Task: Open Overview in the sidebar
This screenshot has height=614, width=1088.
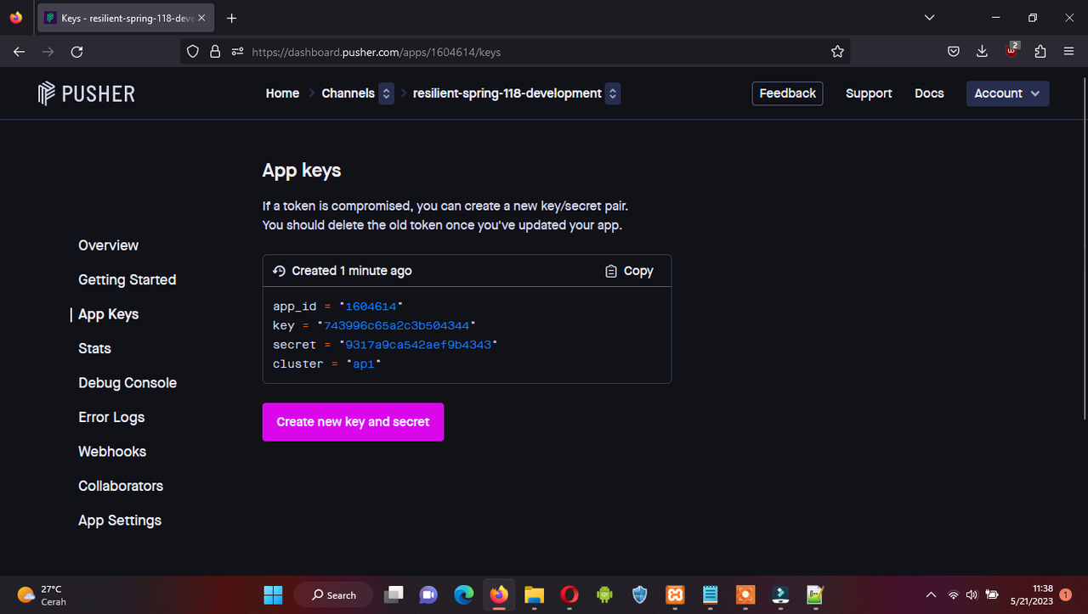Action: point(108,245)
